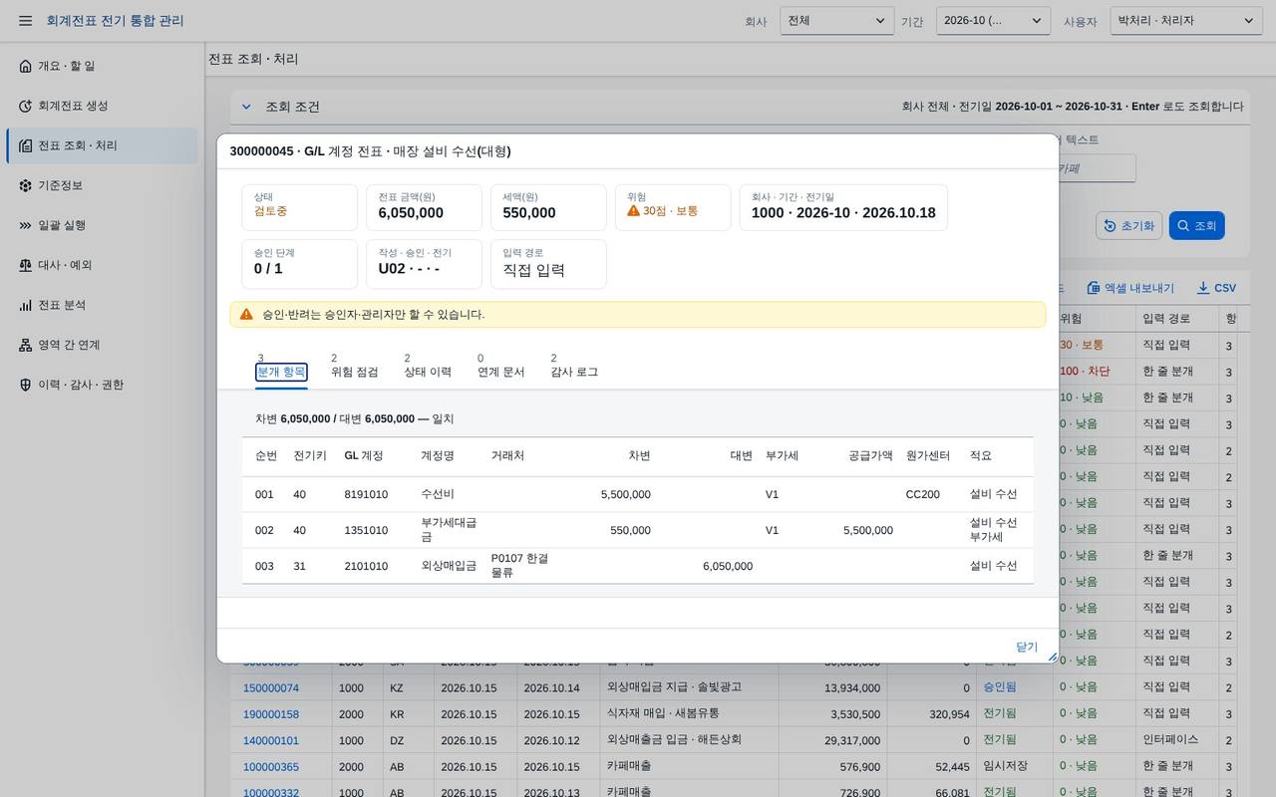Click the 일괄 실행 double-chevron icon
Image resolution: width=1276 pixels, height=797 pixels.
pos(25,225)
